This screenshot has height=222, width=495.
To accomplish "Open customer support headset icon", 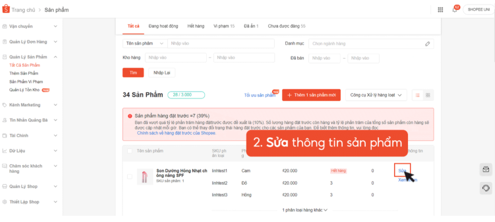I will [486, 188].
